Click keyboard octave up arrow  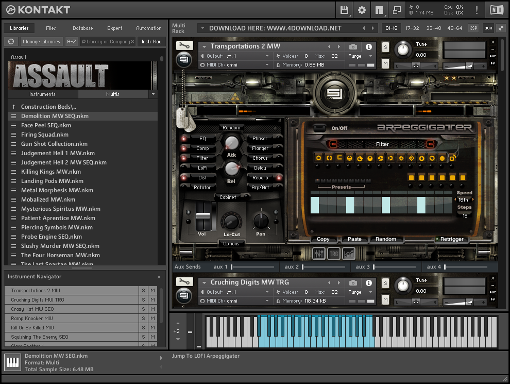tap(178, 324)
